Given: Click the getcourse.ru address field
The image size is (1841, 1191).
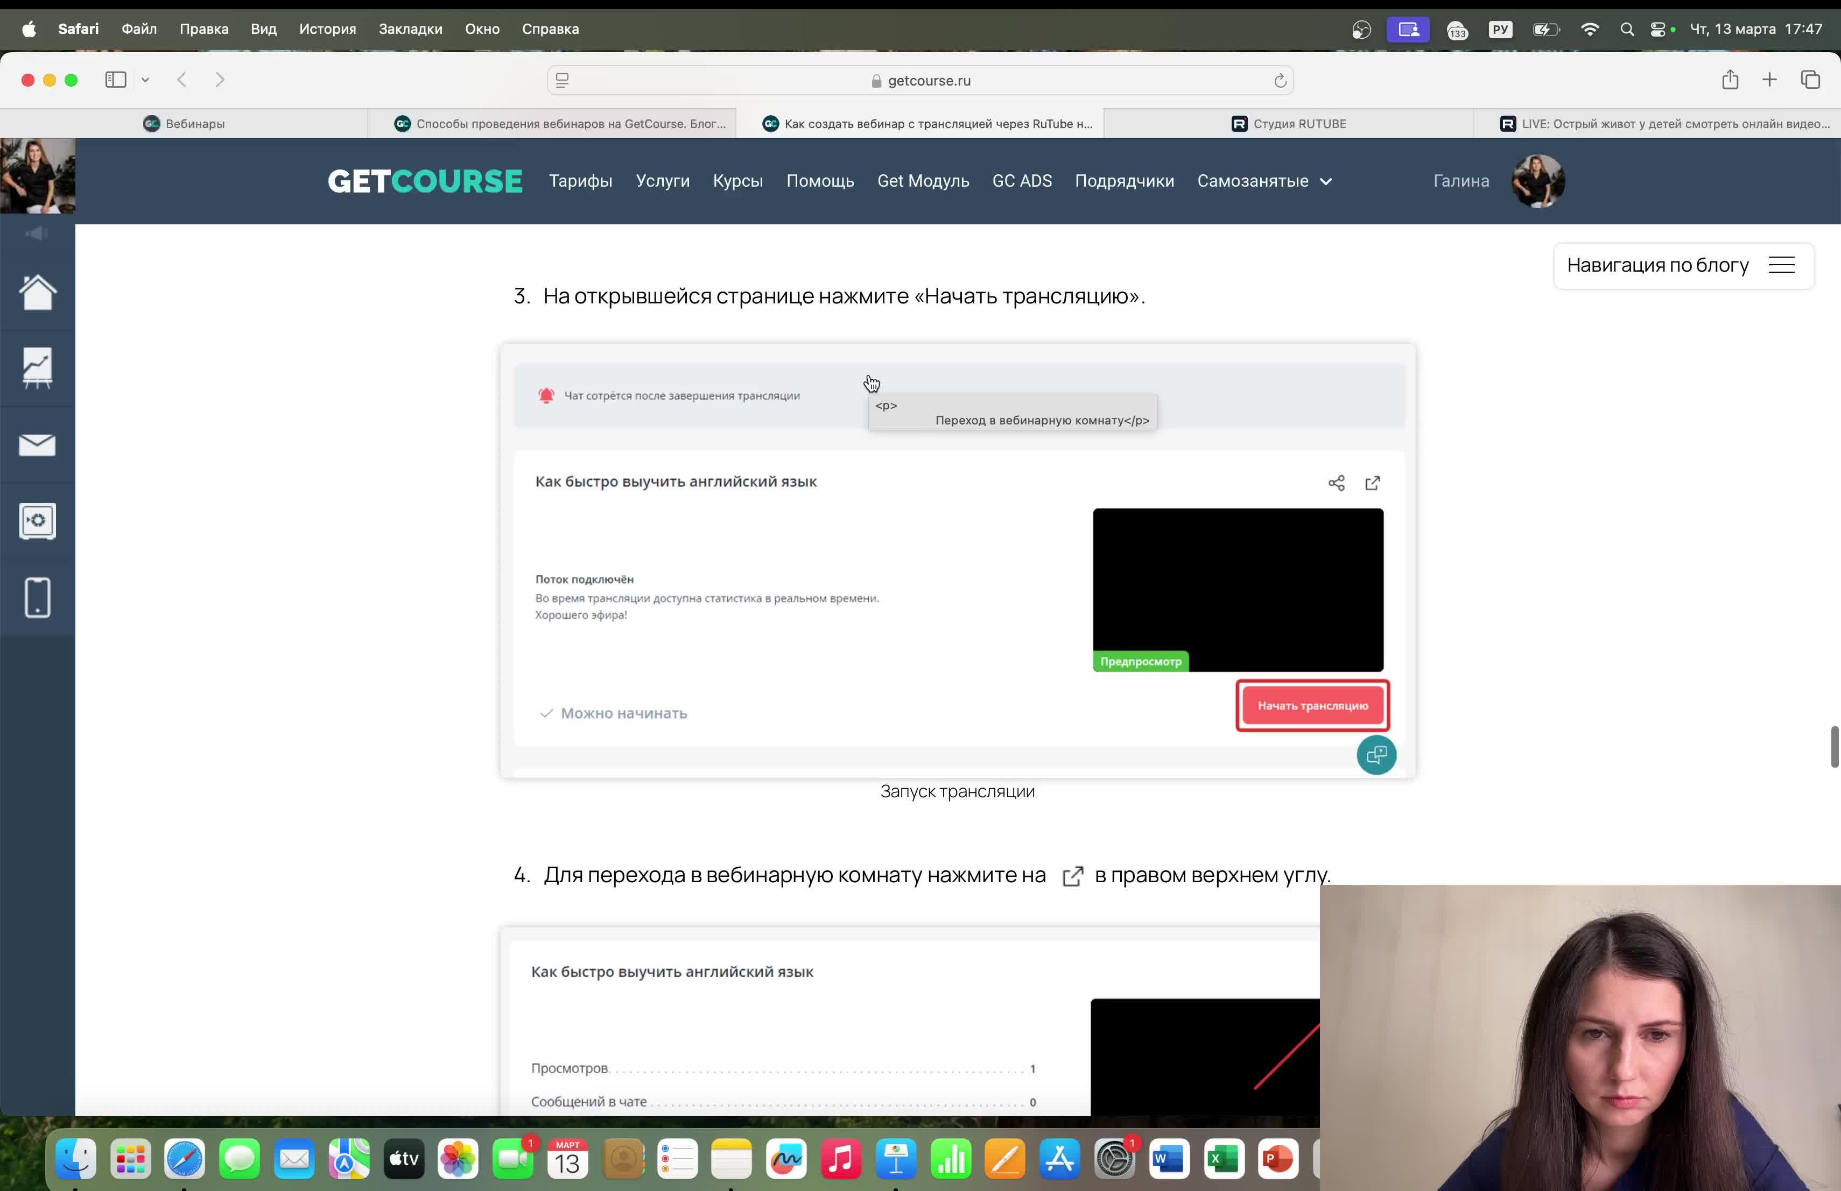Looking at the screenshot, I should click(x=921, y=80).
